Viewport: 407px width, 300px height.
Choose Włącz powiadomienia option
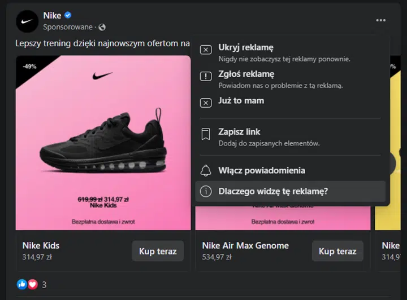[x=290, y=170]
